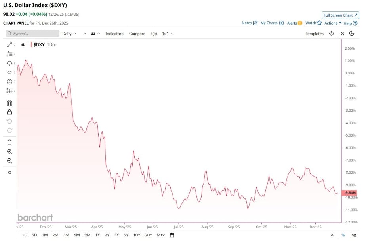Click the red $DXY color bar
This screenshot has width=366, height=242.
pyautogui.click(x=32, y=45)
